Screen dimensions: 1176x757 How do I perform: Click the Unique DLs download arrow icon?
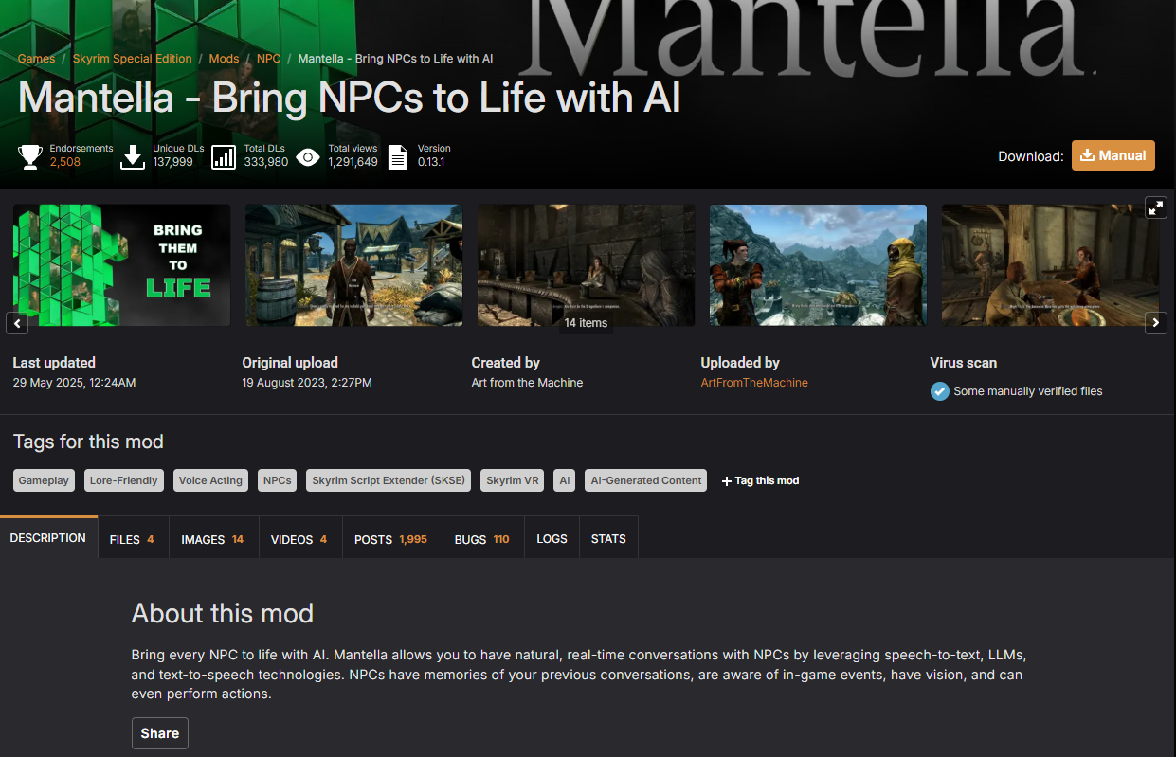(134, 156)
